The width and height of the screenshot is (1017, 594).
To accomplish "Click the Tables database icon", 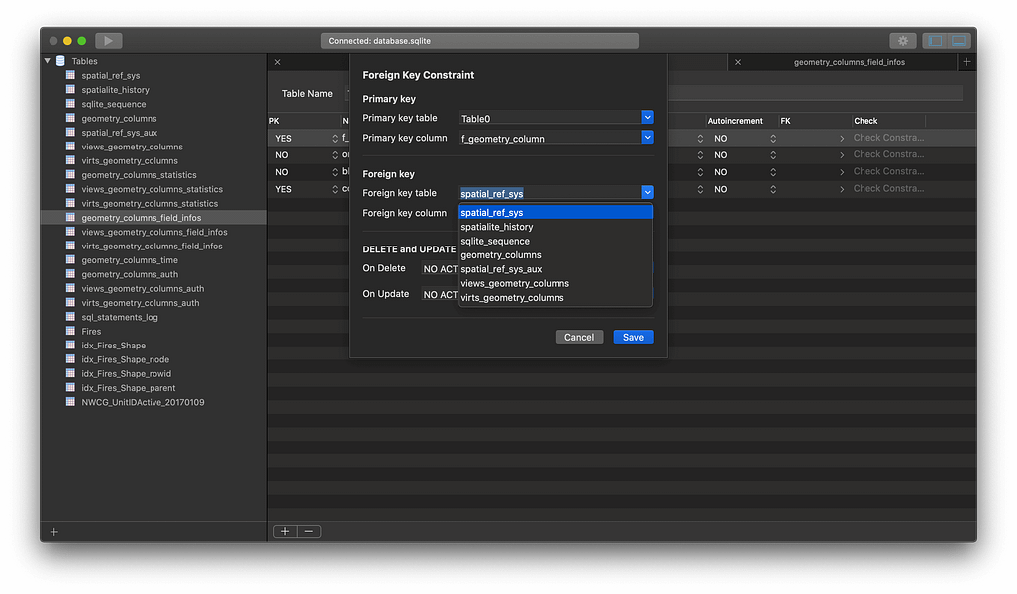I will click(61, 61).
